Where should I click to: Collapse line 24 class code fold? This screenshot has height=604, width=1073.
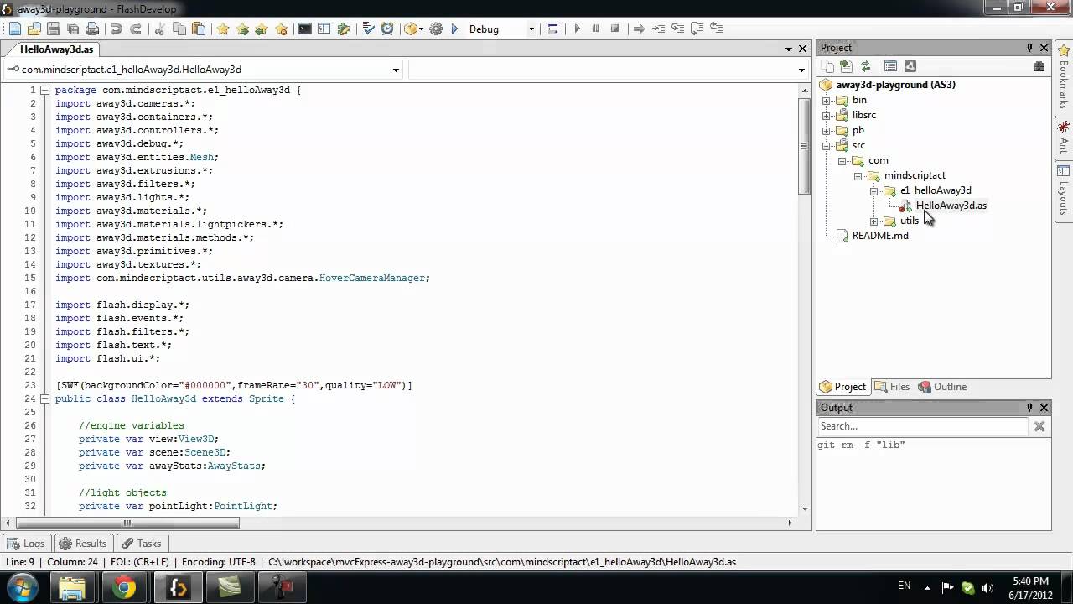(45, 398)
